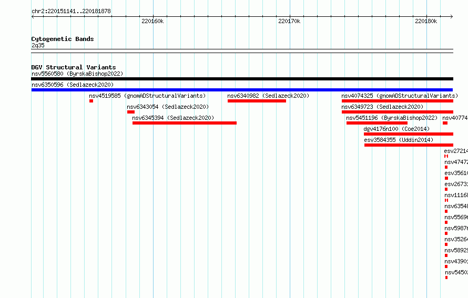Open nsv5560580 (ByrskaBishop2022) label
This screenshot has height=298, width=468.
pyautogui.click(x=77, y=74)
